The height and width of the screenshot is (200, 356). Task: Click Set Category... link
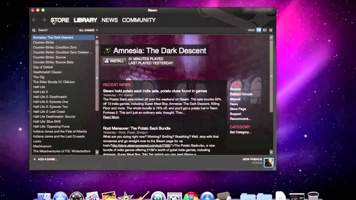tap(240, 132)
